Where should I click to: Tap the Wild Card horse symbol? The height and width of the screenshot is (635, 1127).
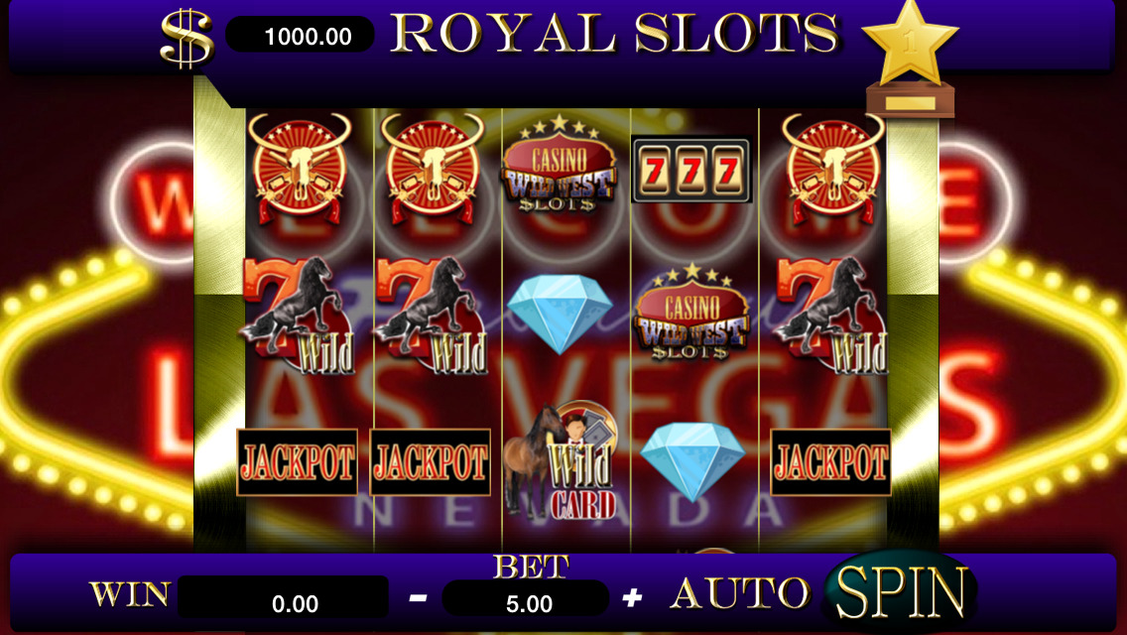(x=561, y=460)
